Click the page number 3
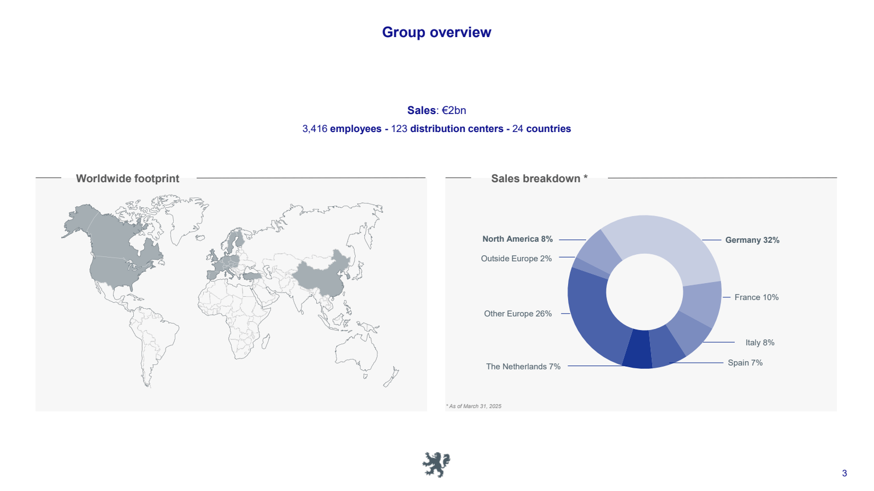Screen dimensions: 874x491 point(845,474)
